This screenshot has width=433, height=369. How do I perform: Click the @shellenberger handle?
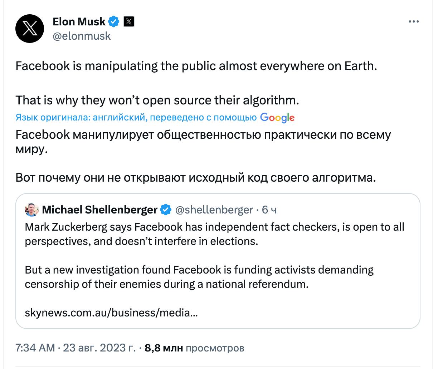click(x=214, y=210)
